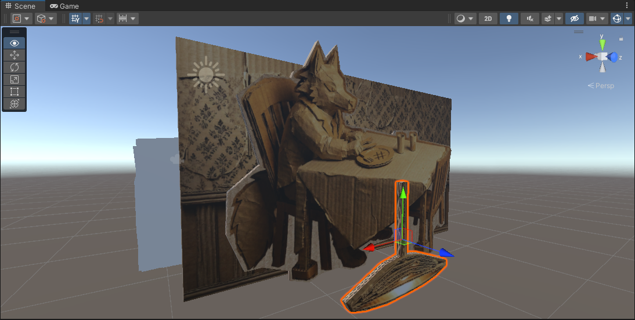Open the gizmos dropdown arrow
635x320 pixels.
(x=628, y=19)
